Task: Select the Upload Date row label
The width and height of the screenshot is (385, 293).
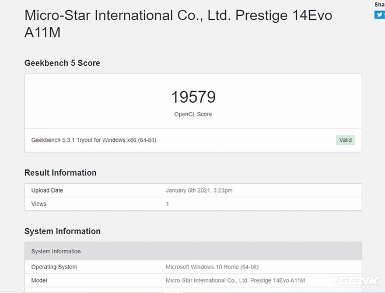Action: 47,190
